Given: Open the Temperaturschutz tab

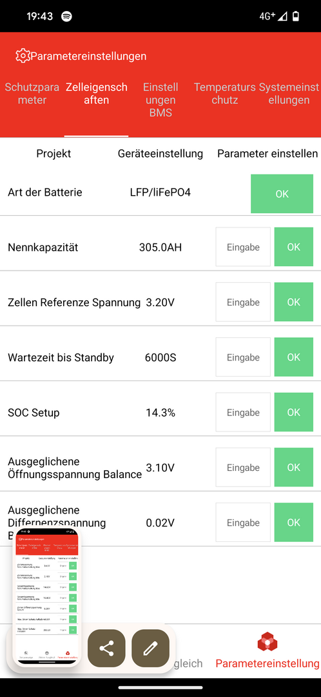Looking at the screenshot, I should coord(225,94).
